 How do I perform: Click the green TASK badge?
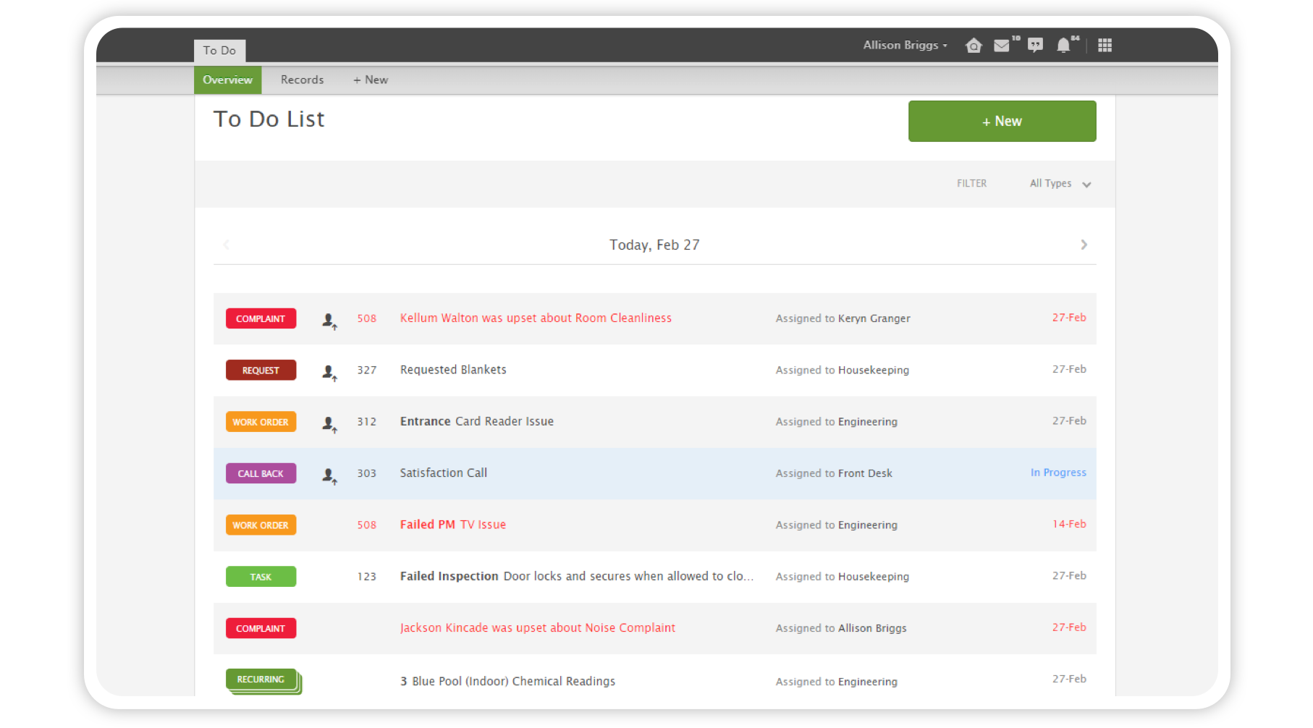[261, 577]
